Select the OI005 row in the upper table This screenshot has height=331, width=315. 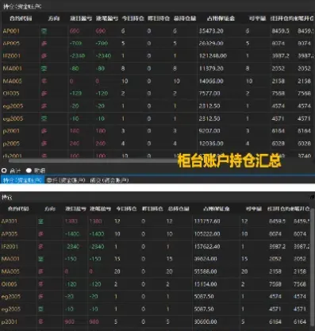point(157,94)
